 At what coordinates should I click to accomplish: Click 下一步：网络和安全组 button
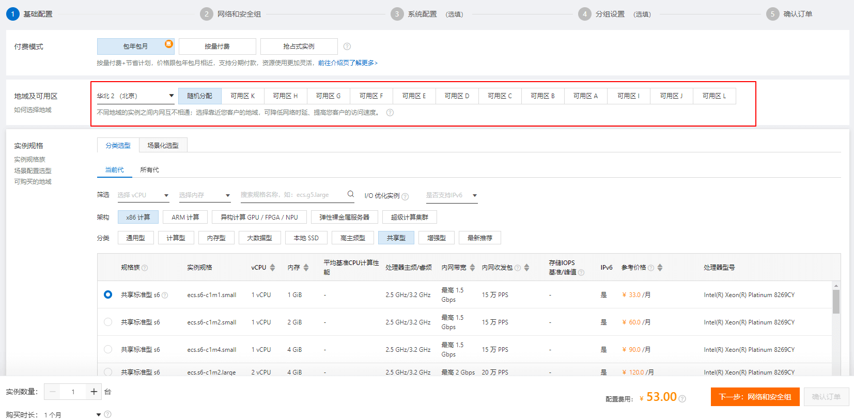tap(755, 397)
